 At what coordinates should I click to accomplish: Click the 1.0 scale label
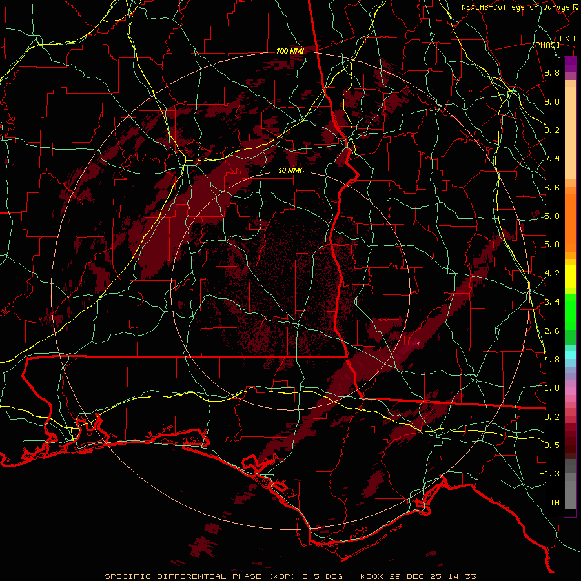pos(552,388)
